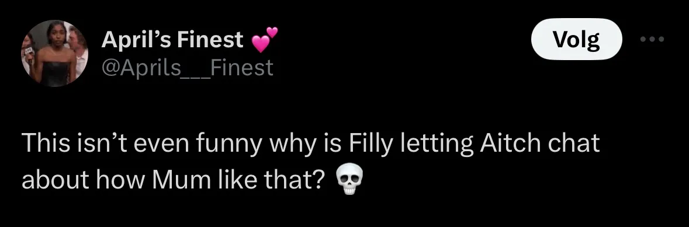The width and height of the screenshot is (689, 227).
Task: Click the Volg follow button
Action: click(x=577, y=40)
